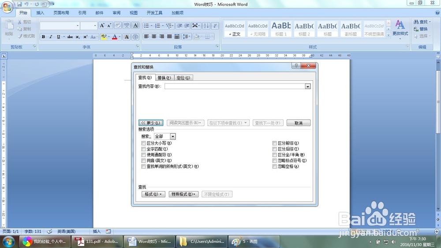Open the font dialog launcher
Screen dimensions: 441x248
pyautogui.click(x=137, y=46)
